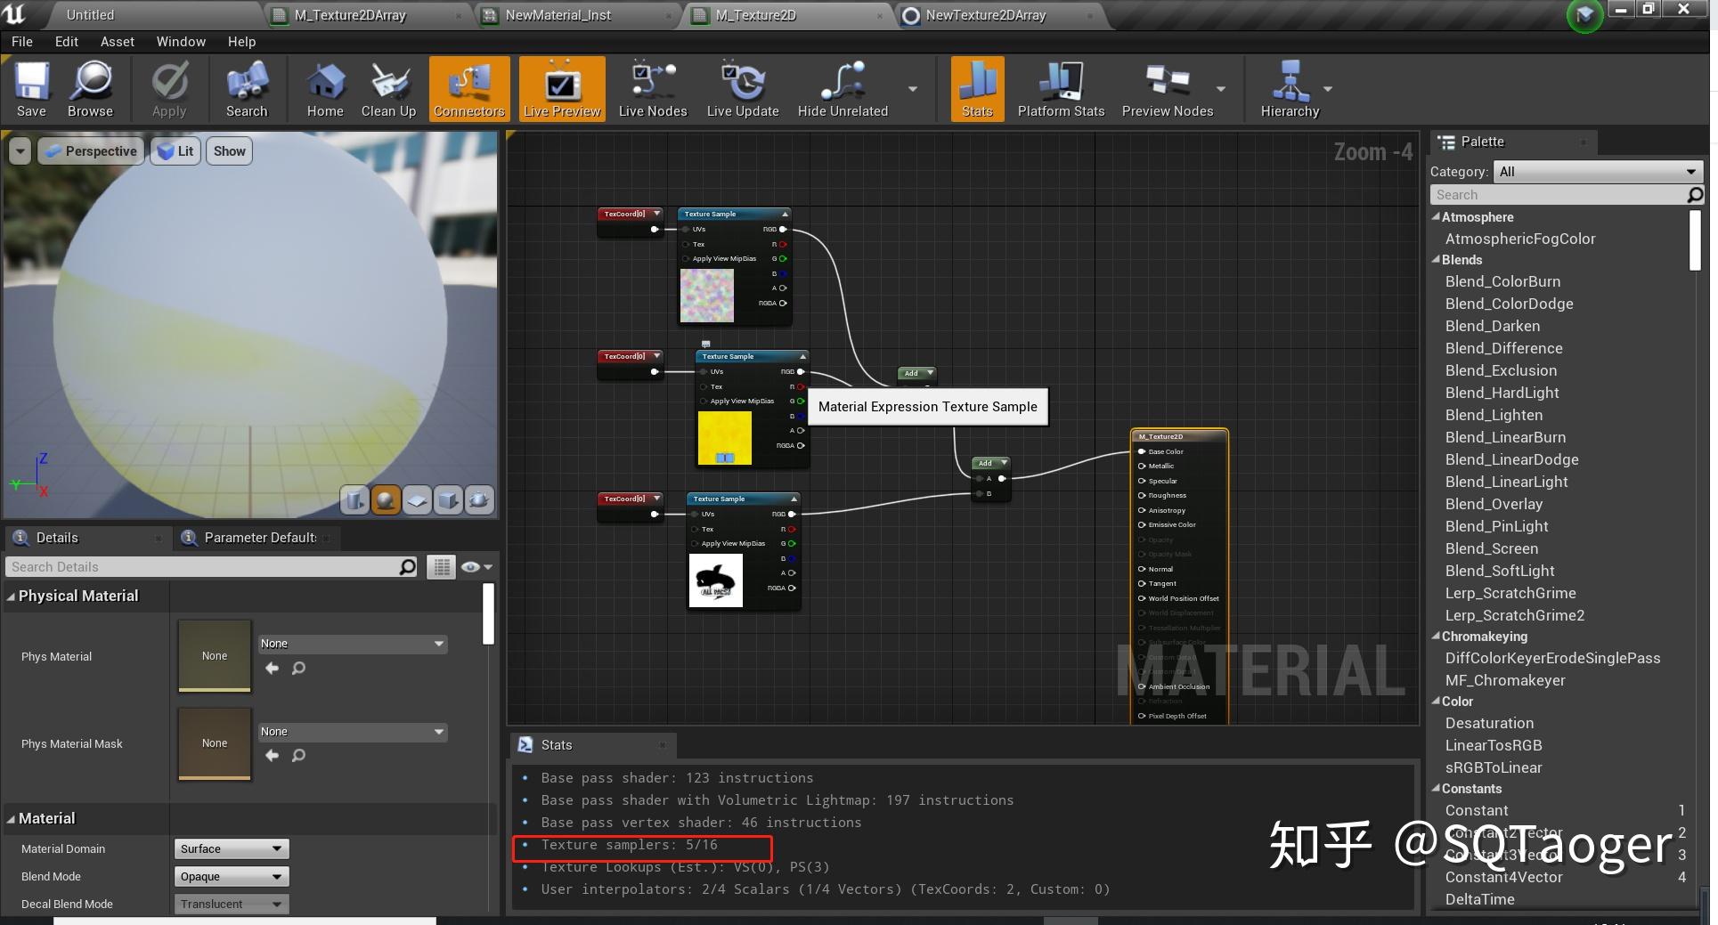The image size is (1718, 925).
Task: Toggle Live Preview off
Action: 561,88
